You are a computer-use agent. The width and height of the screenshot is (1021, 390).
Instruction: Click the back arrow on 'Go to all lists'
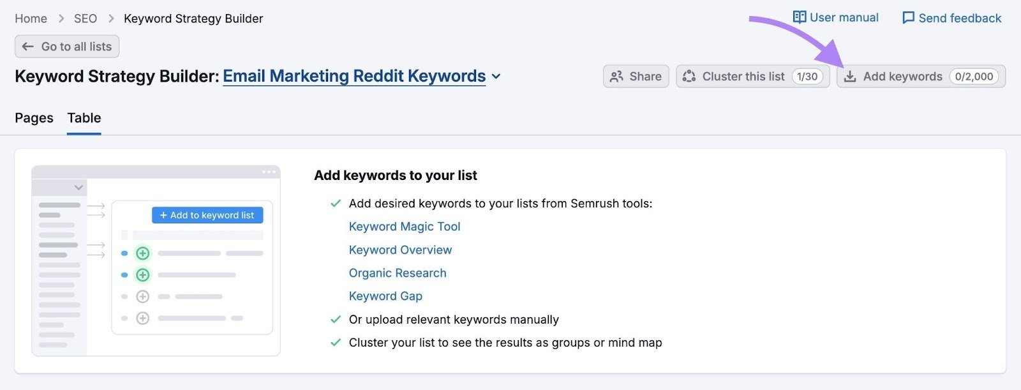(27, 46)
